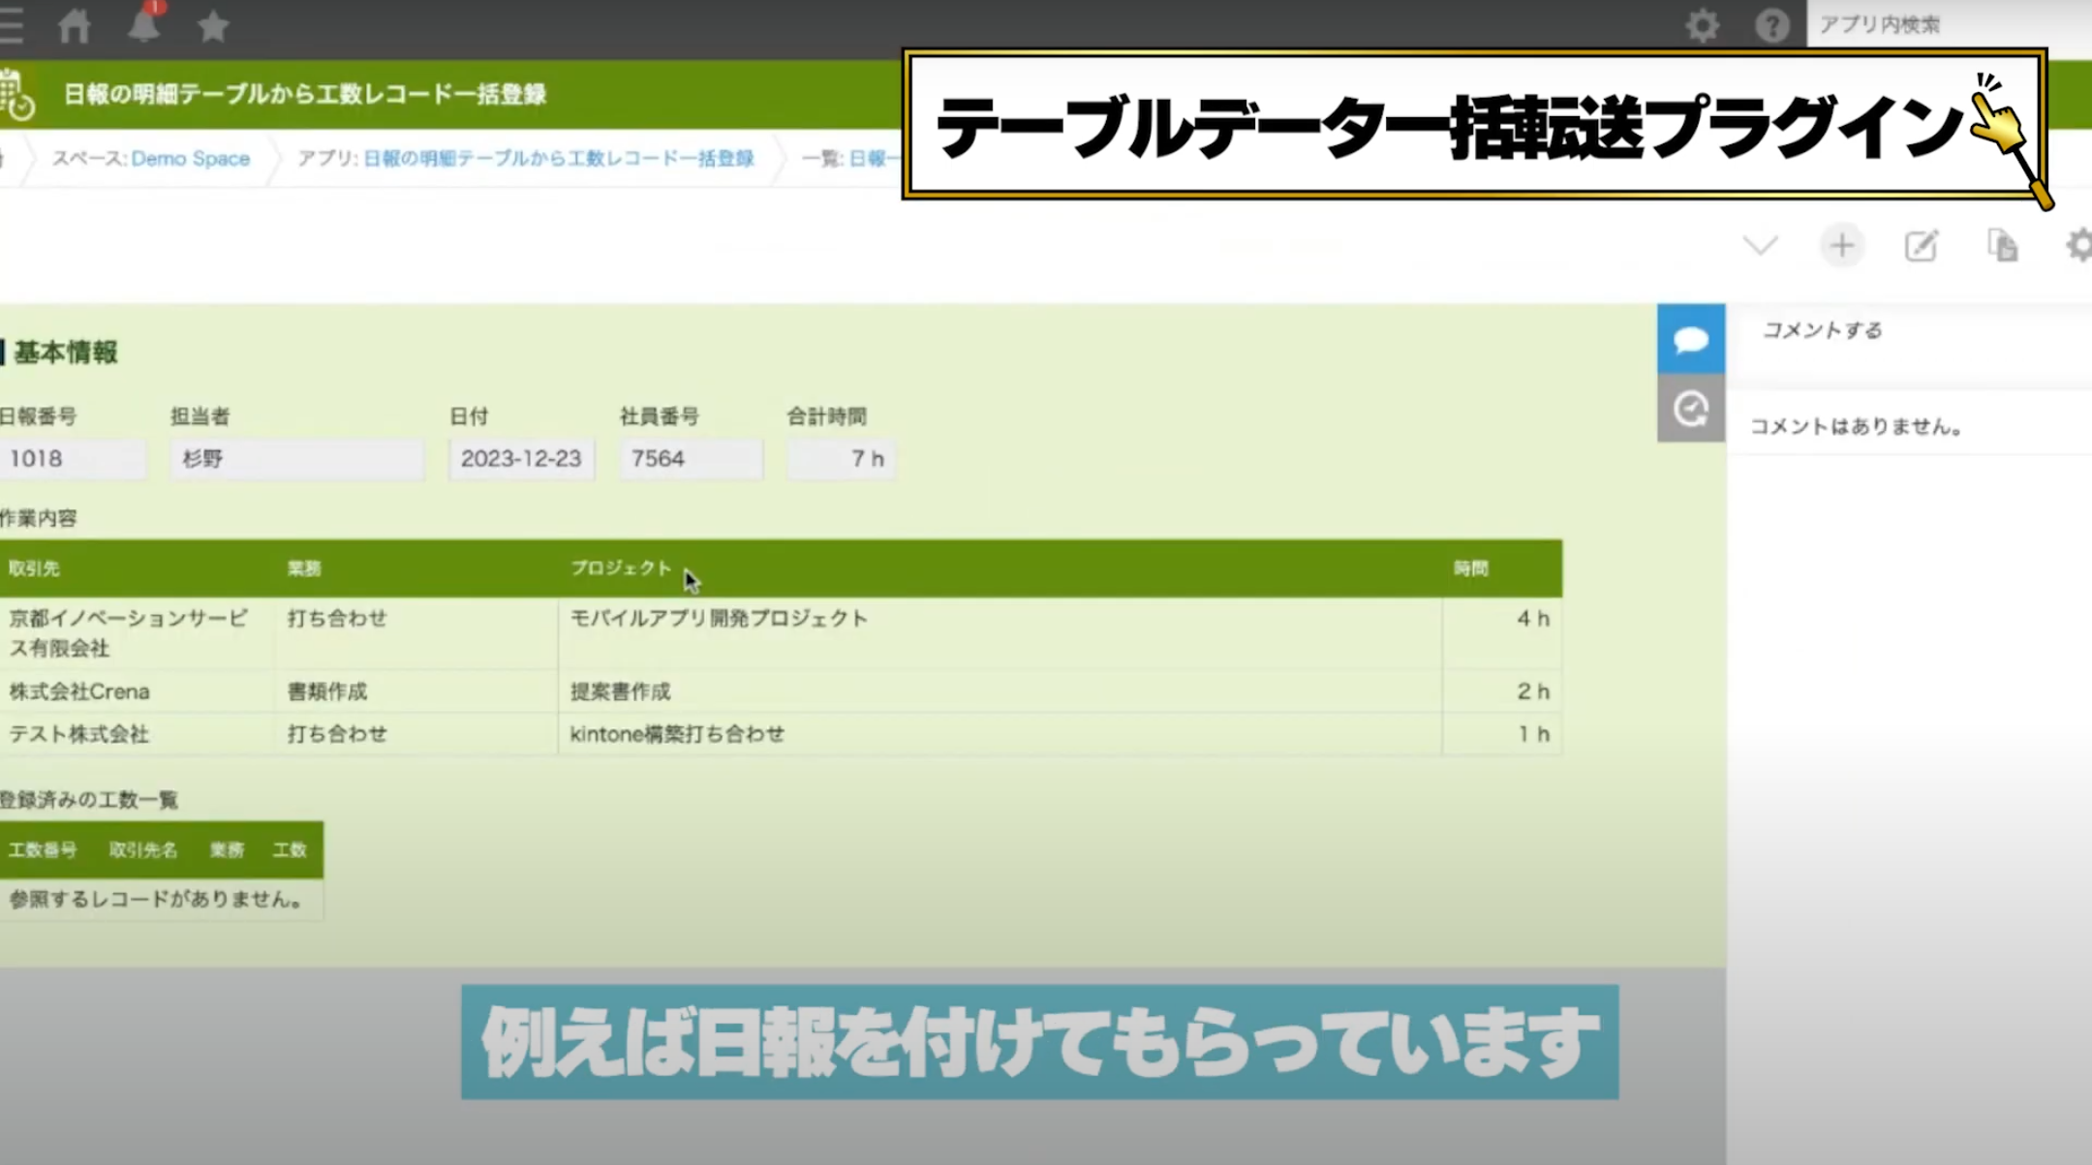Follow the Demo Space breadcrumb link
This screenshot has width=2092, height=1165.
[x=191, y=159]
